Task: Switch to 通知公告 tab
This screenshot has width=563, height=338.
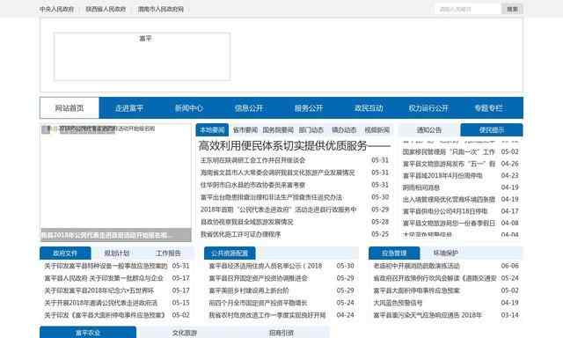Action: click(x=429, y=130)
